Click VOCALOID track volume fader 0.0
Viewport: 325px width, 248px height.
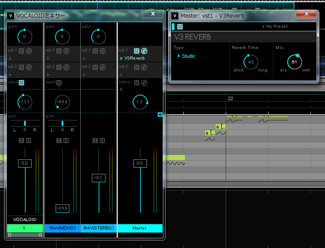[25, 163]
